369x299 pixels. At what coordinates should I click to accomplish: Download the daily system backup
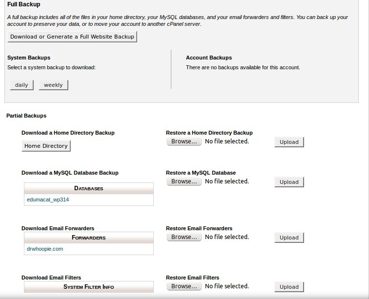[x=21, y=85]
